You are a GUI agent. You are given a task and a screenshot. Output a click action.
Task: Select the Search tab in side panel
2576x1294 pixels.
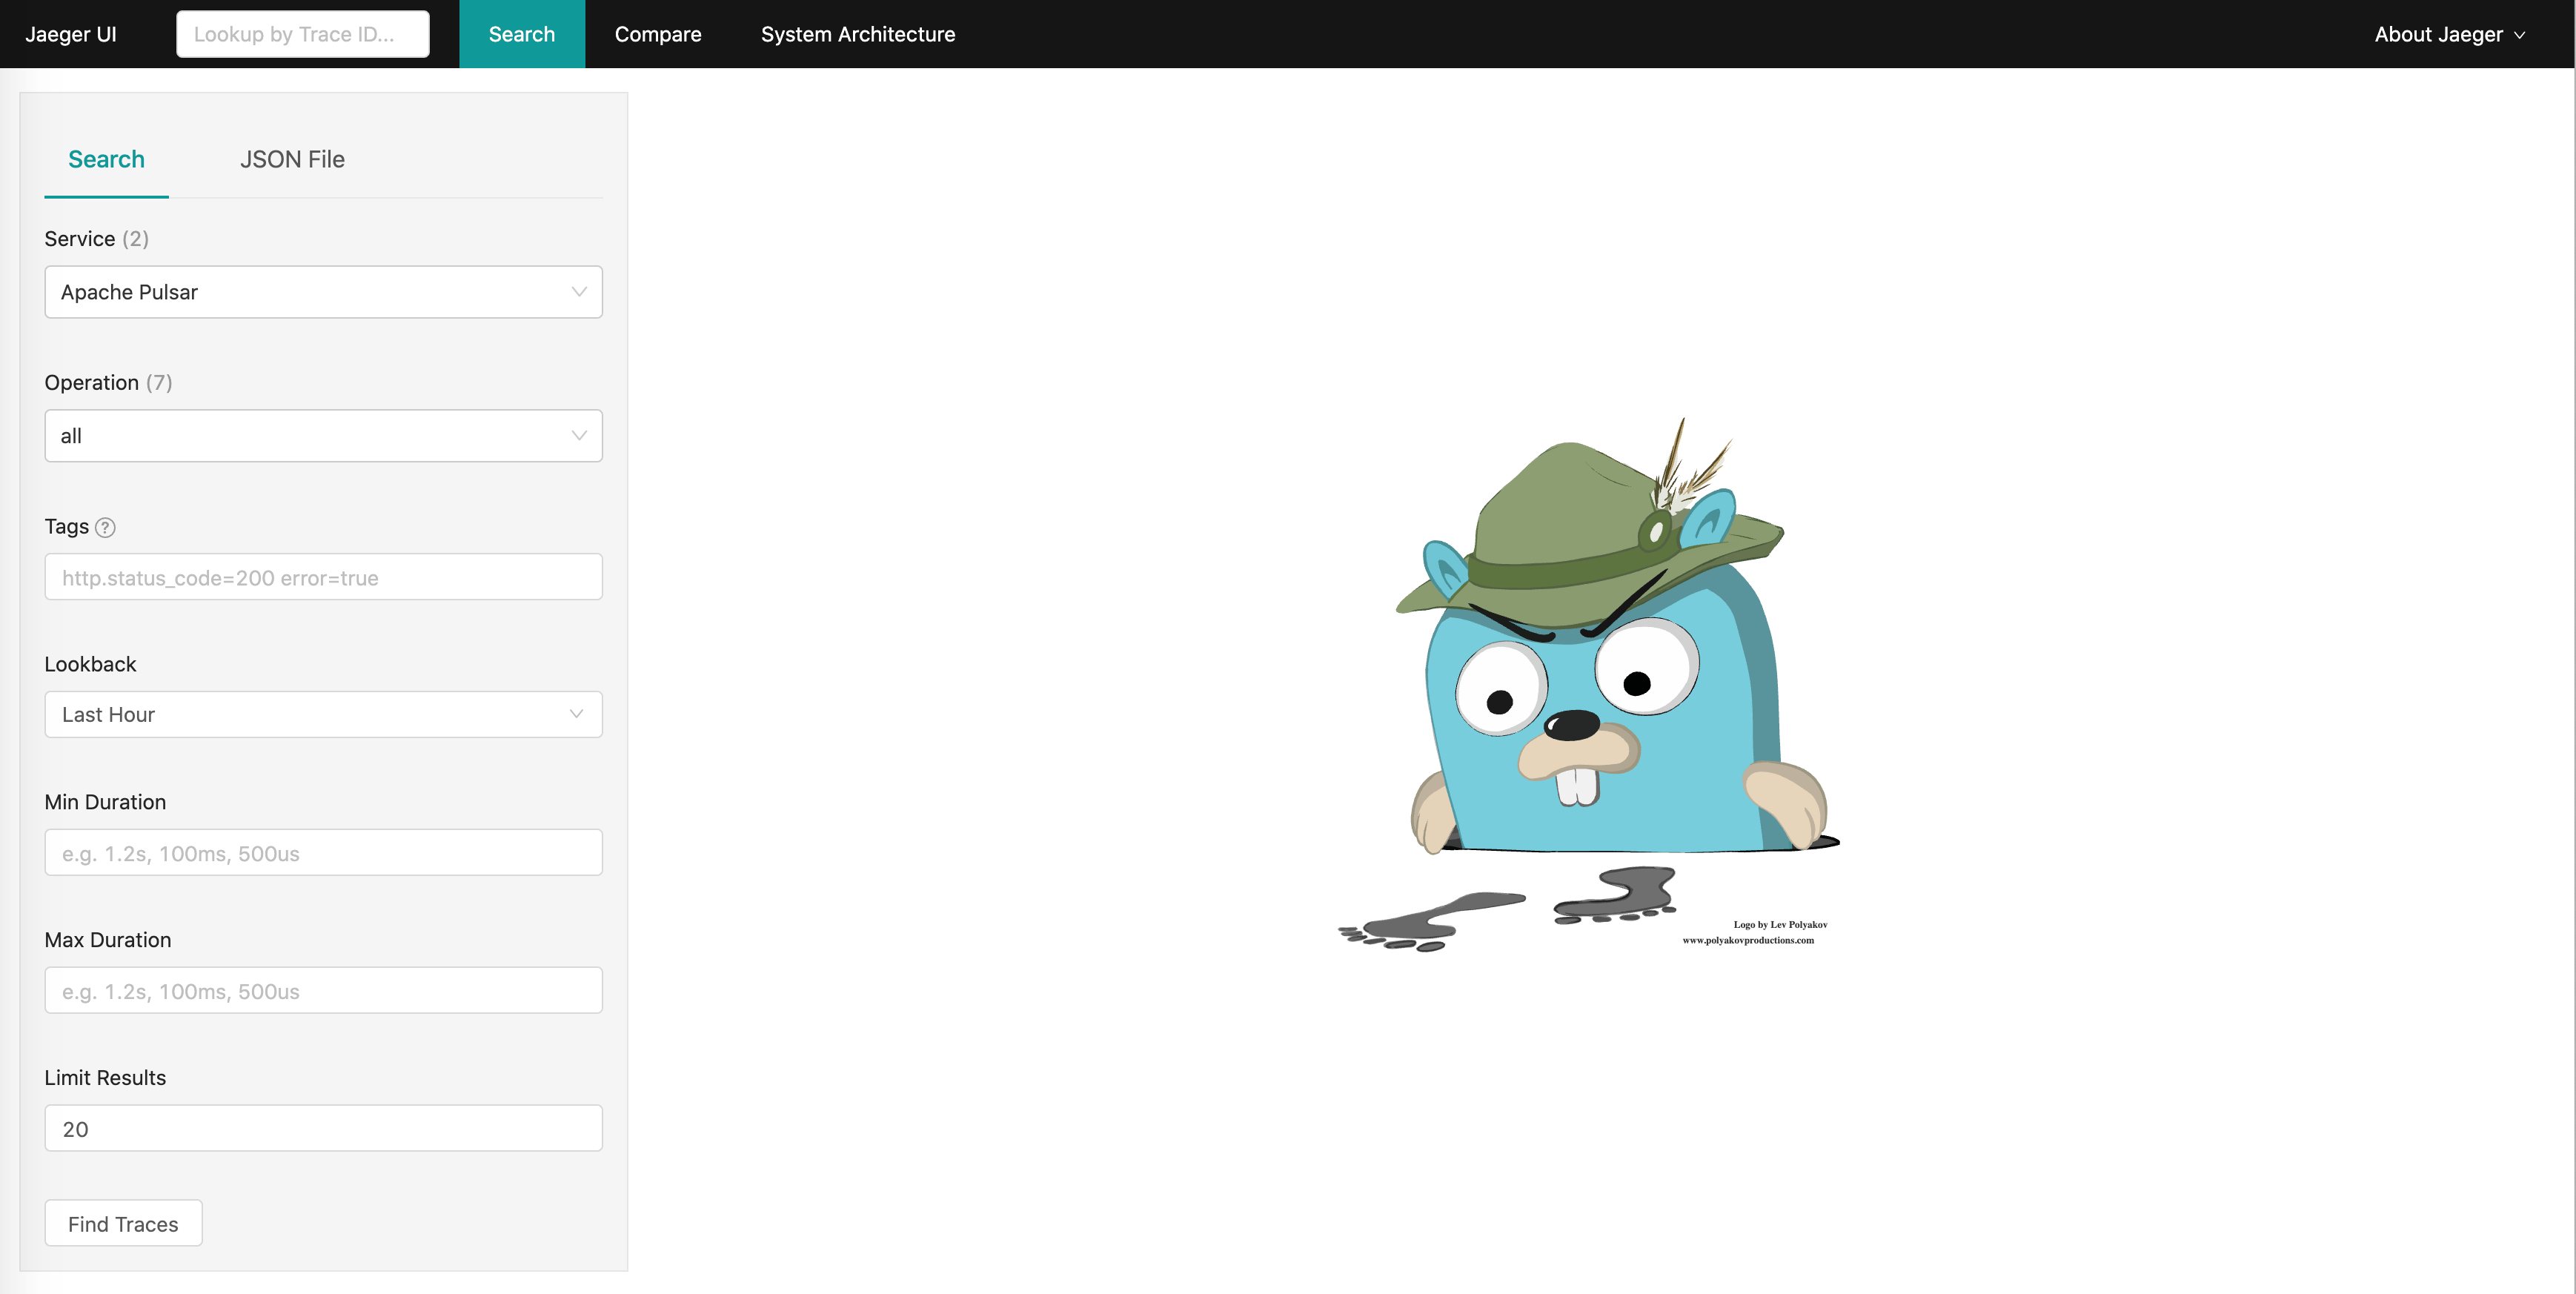coord(106,159)
